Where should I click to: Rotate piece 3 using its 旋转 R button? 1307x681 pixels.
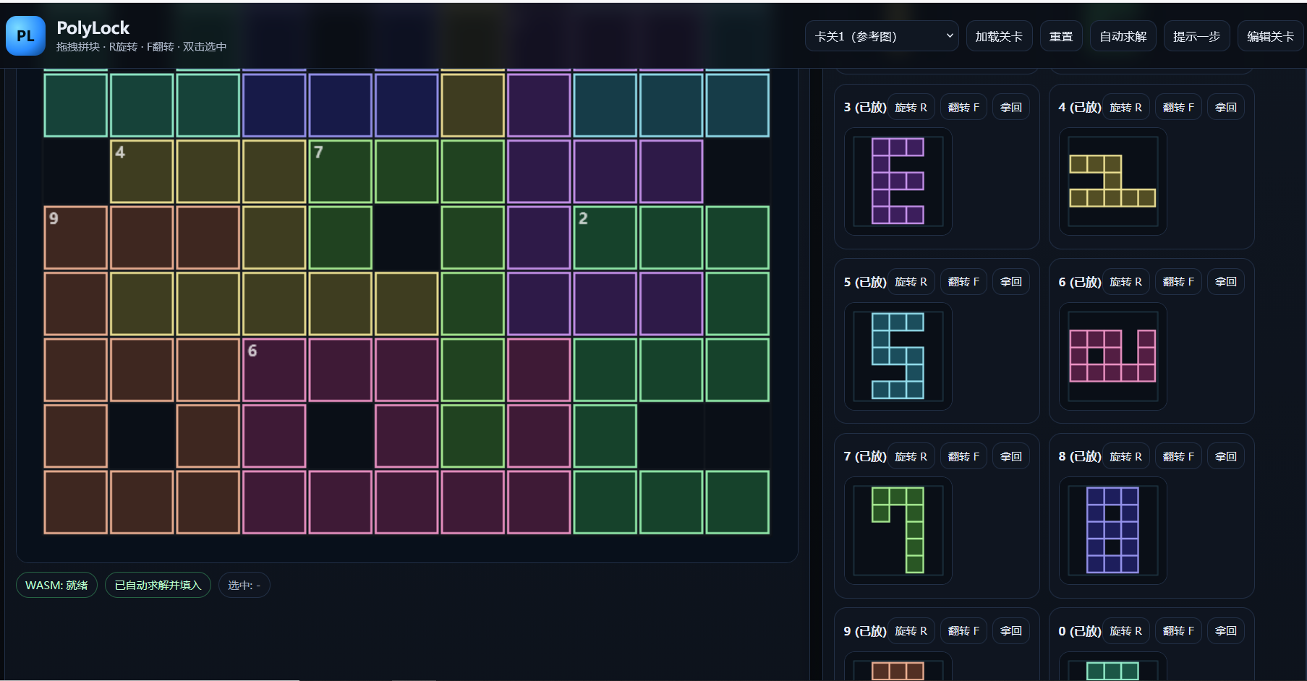(911, 106)
